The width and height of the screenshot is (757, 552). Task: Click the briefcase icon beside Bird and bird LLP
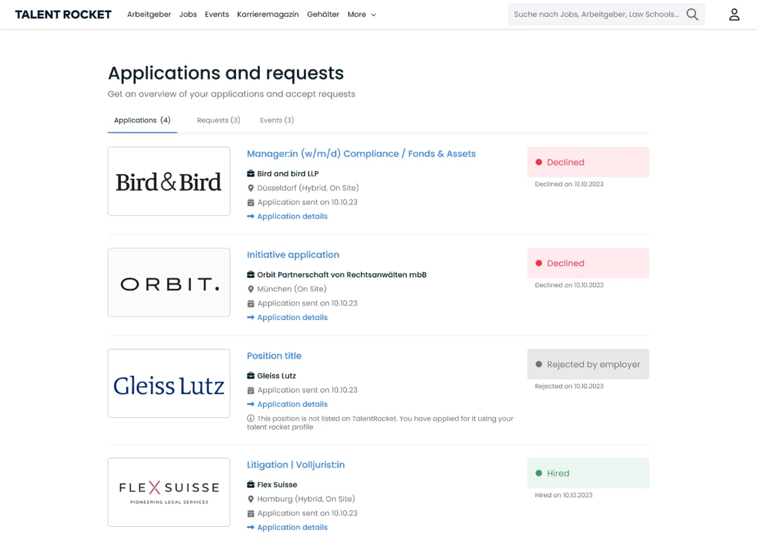point(250,173)
